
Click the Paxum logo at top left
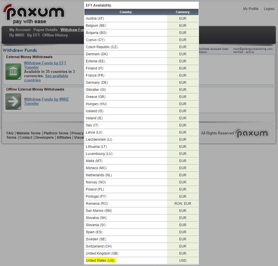pyautogui.click(x=34, y=13)
